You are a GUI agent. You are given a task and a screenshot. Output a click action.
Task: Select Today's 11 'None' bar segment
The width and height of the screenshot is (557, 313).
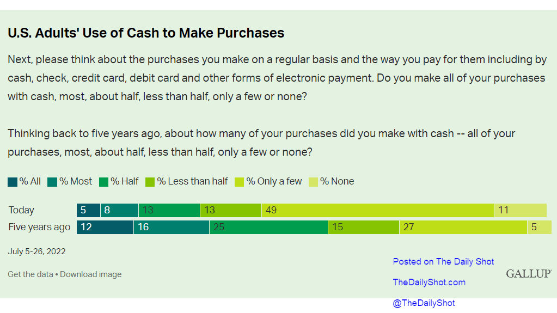[521, 210]
